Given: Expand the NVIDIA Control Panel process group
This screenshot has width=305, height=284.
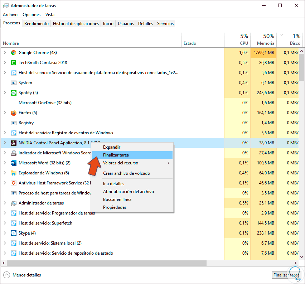Looking at the screenshot, I should coord(5,143).
